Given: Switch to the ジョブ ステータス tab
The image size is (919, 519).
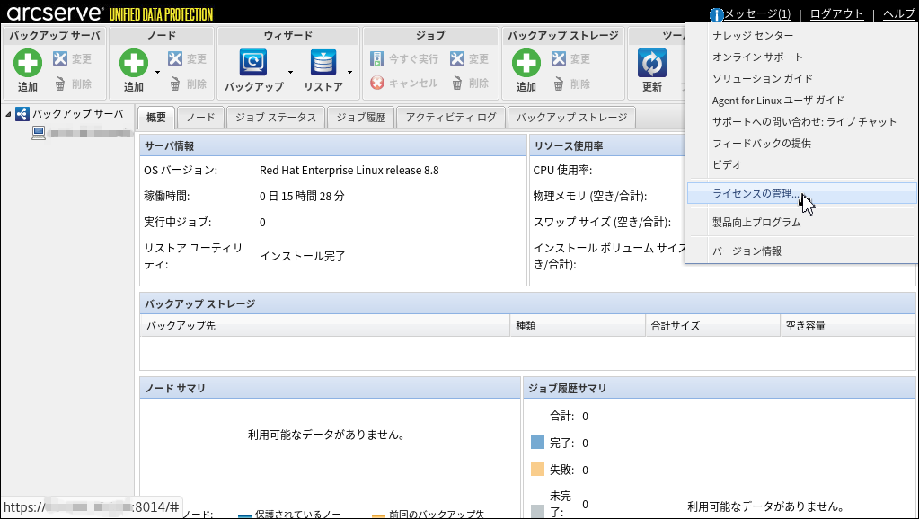Looking at the screenshot, I should coord(276,118).
